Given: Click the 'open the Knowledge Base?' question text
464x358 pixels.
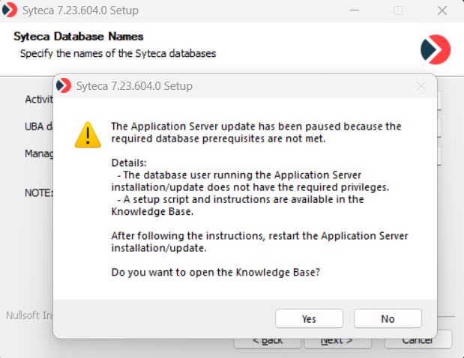Looking at the screenshot, I should 216,272.
